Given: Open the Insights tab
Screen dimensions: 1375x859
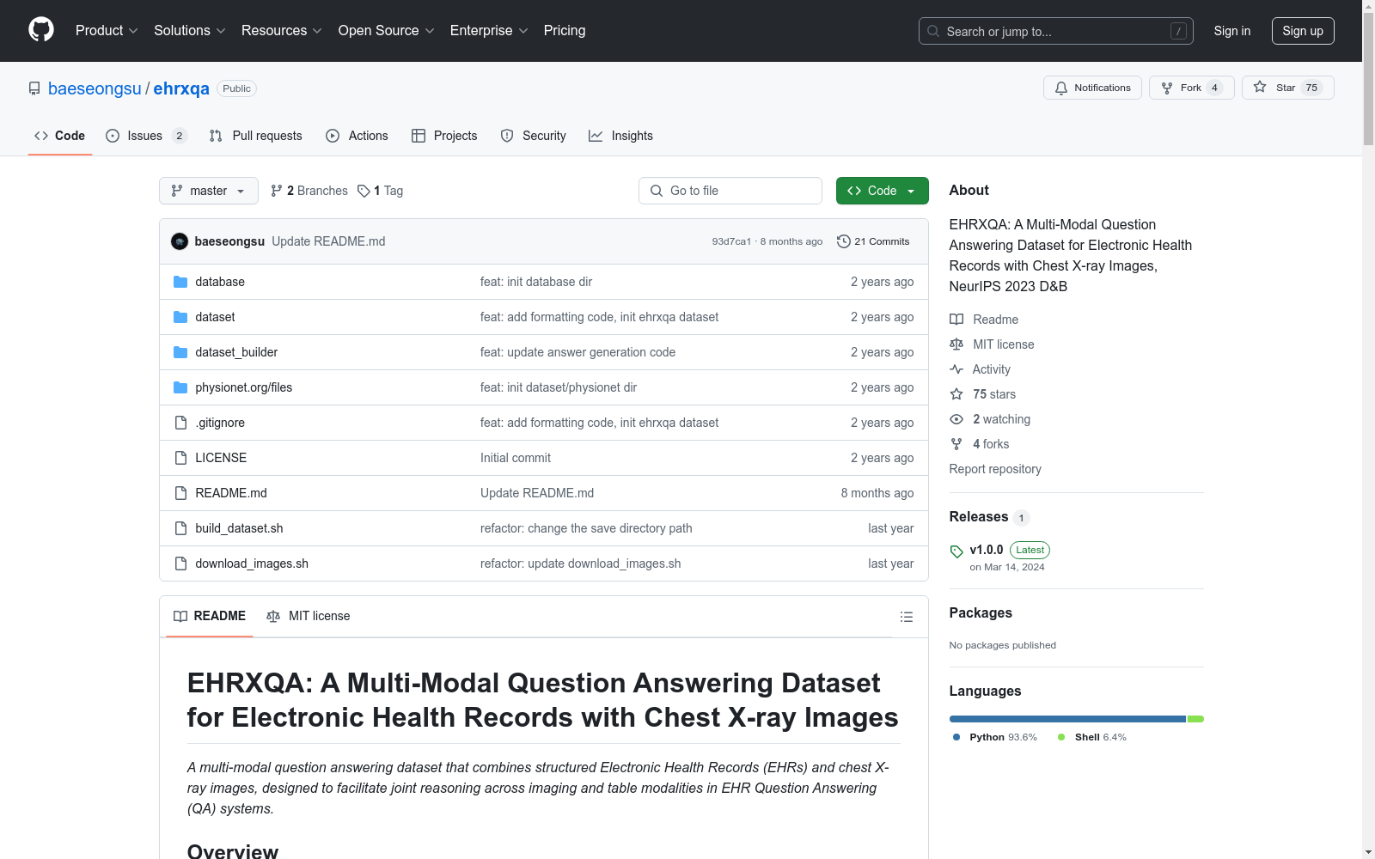Looking at the screenshot, I should (x=620, y=136).
